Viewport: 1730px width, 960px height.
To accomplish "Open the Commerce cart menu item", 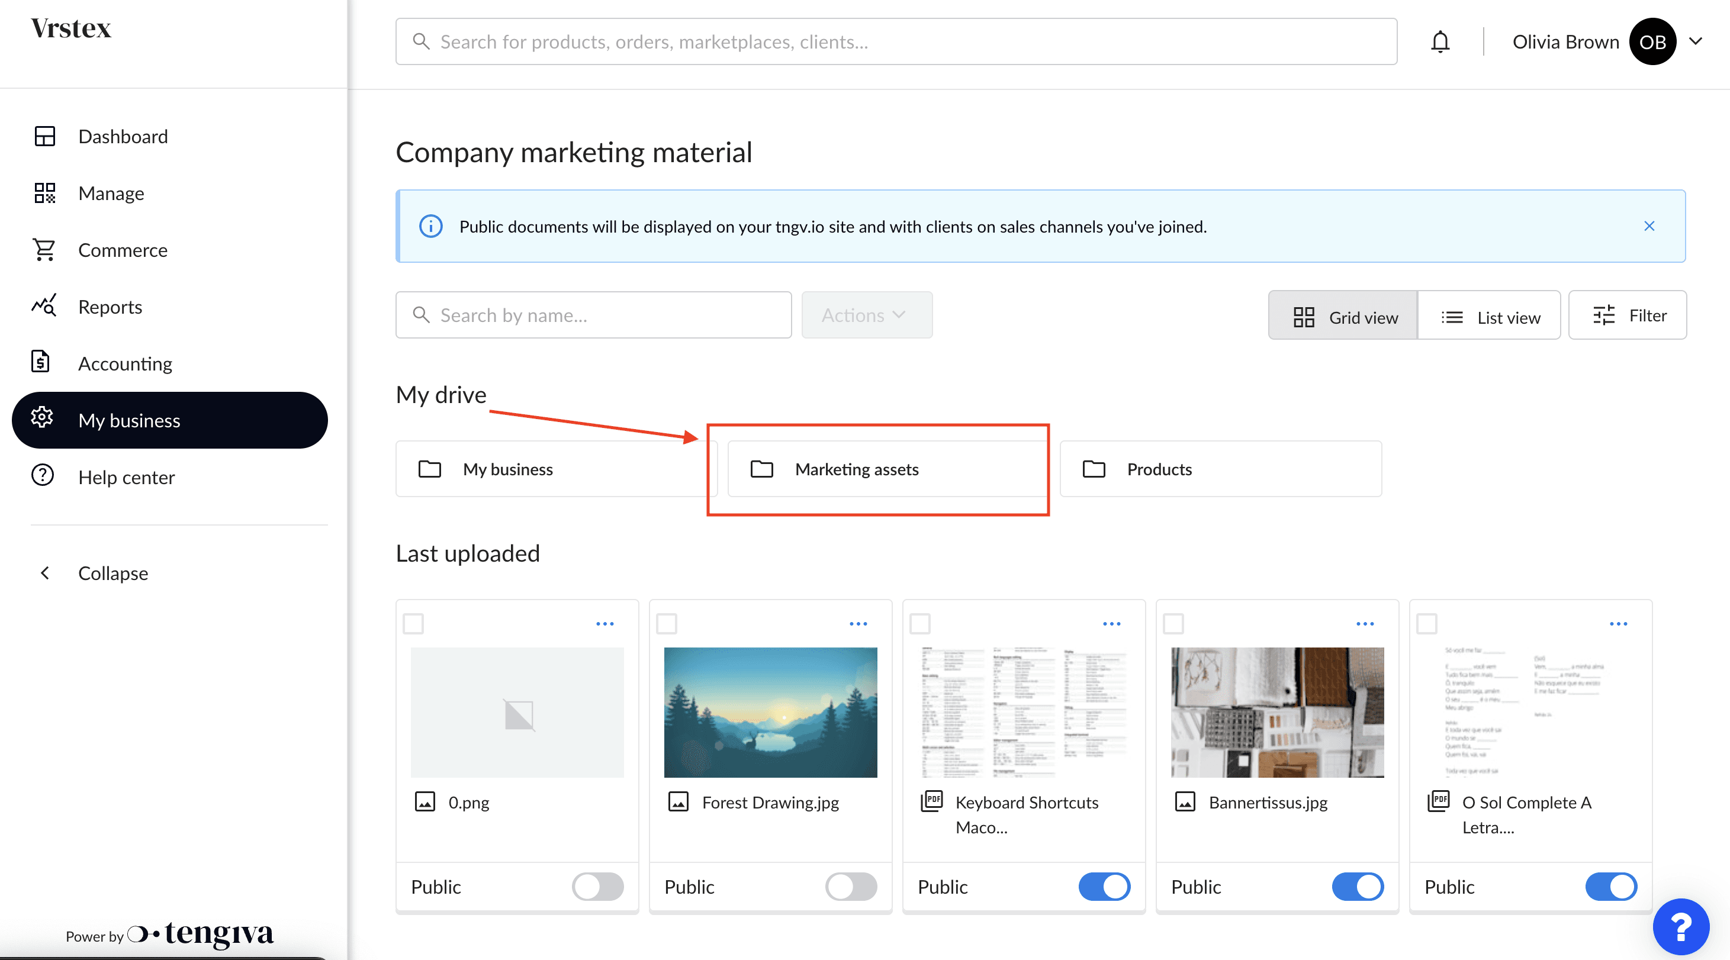I will tap(122, 250).
